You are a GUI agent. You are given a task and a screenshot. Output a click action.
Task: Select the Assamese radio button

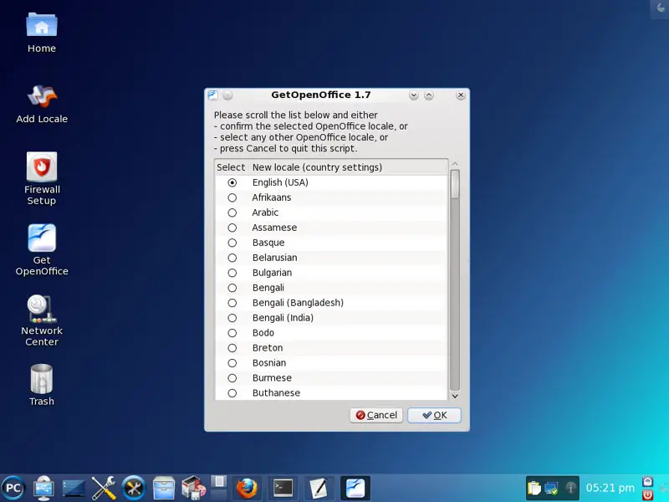click(x=232, y=228)
